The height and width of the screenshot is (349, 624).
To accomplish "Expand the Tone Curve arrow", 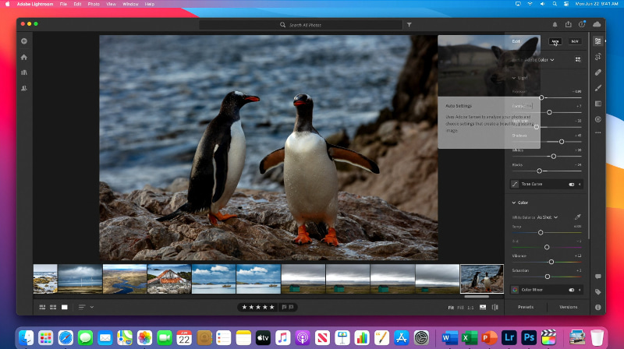I will [580, 185].
